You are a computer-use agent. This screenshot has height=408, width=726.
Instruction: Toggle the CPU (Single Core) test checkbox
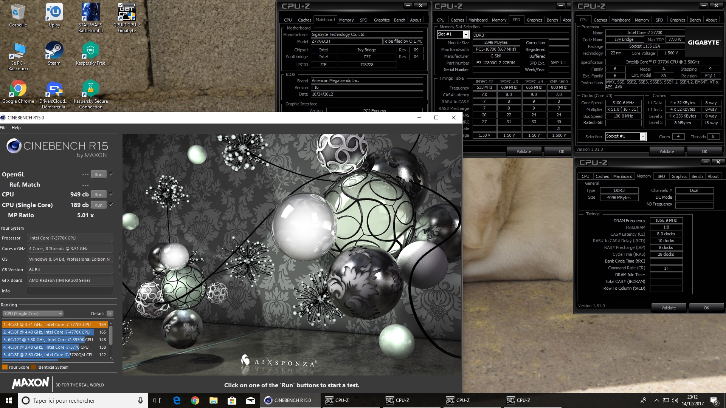[111, 205]
